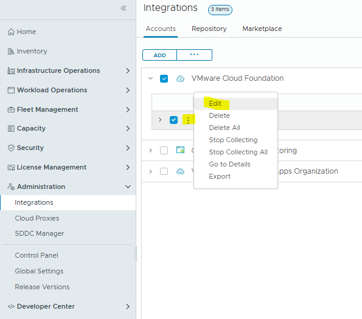Click the Fleet Management briefcase icon
Image resolution: width=362 pixels, height=319 pixels.
pos(11,110)
